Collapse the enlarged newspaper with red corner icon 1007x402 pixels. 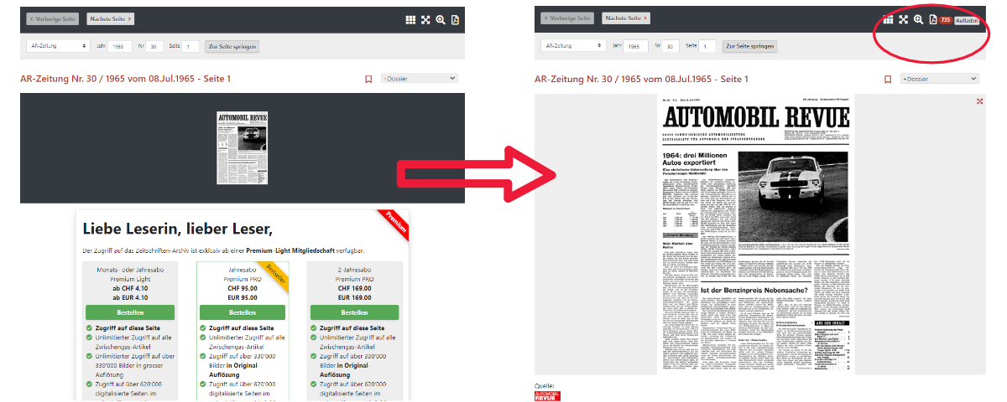pyautogui.click(x=979, y=101)
